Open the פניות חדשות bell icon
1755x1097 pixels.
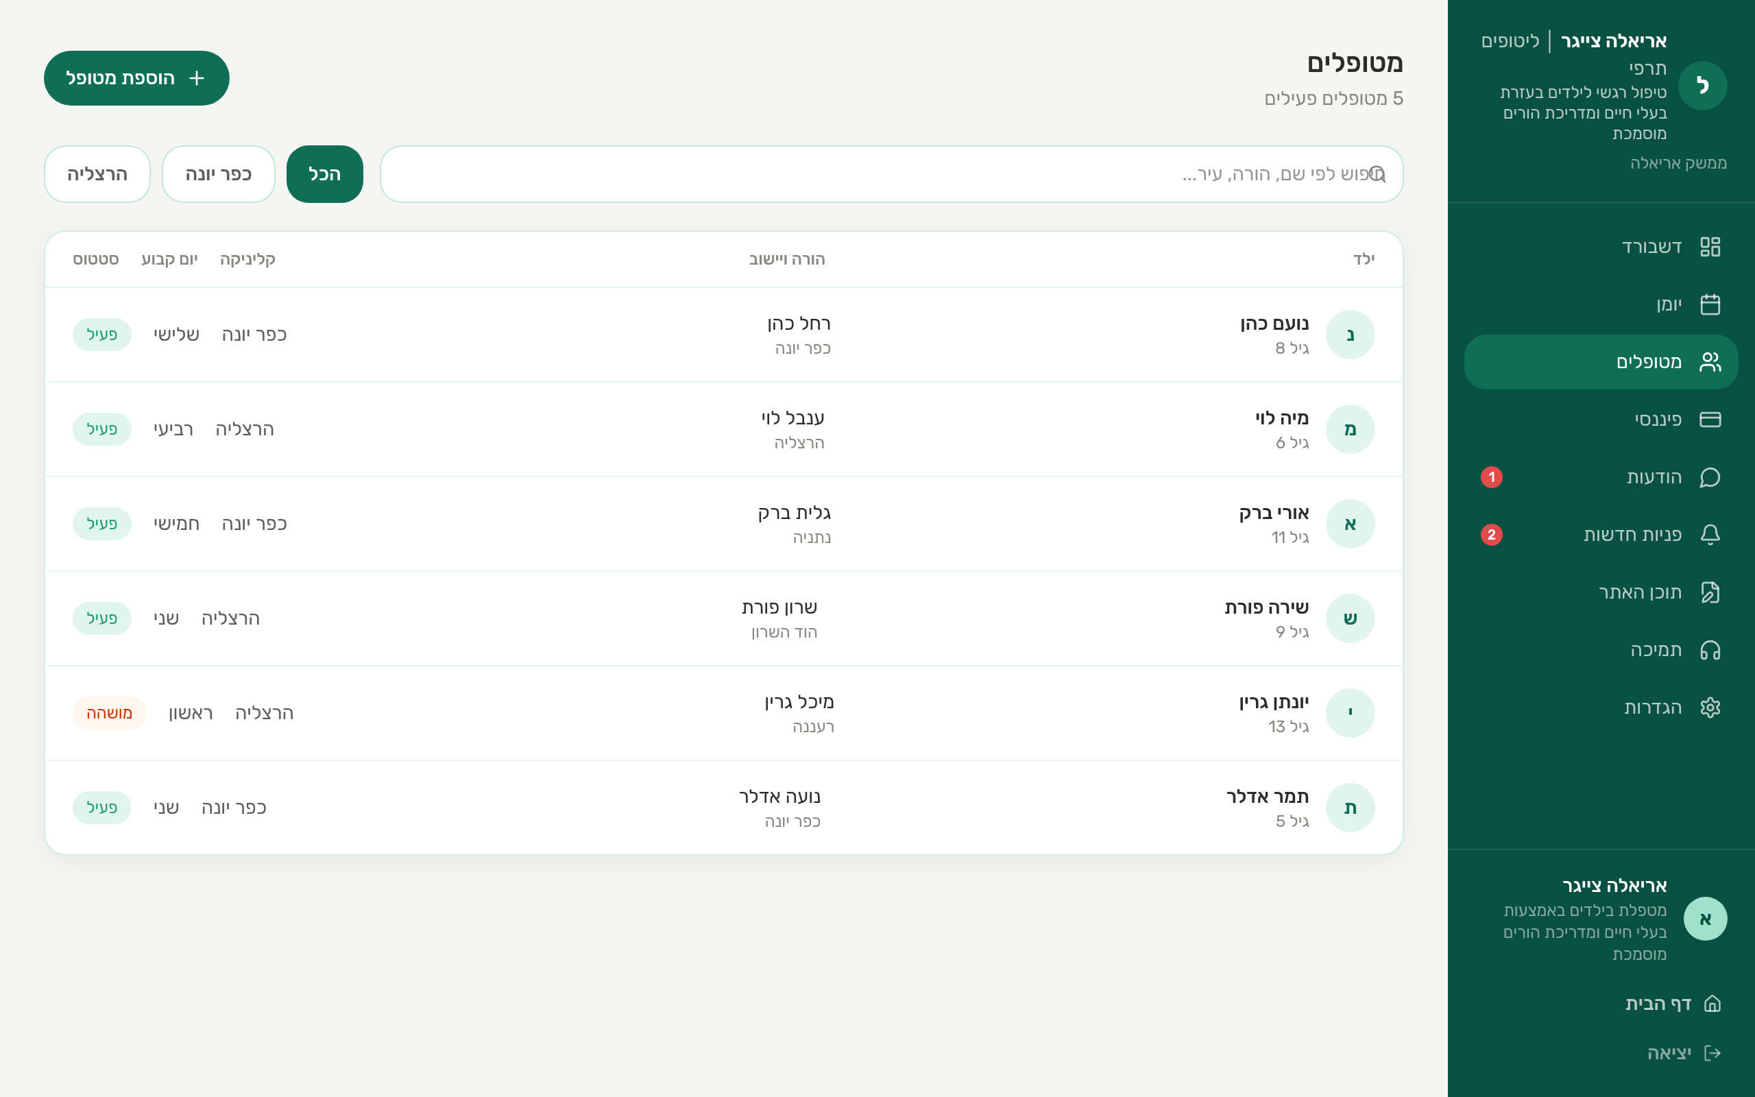click(x=1709, y=535)
